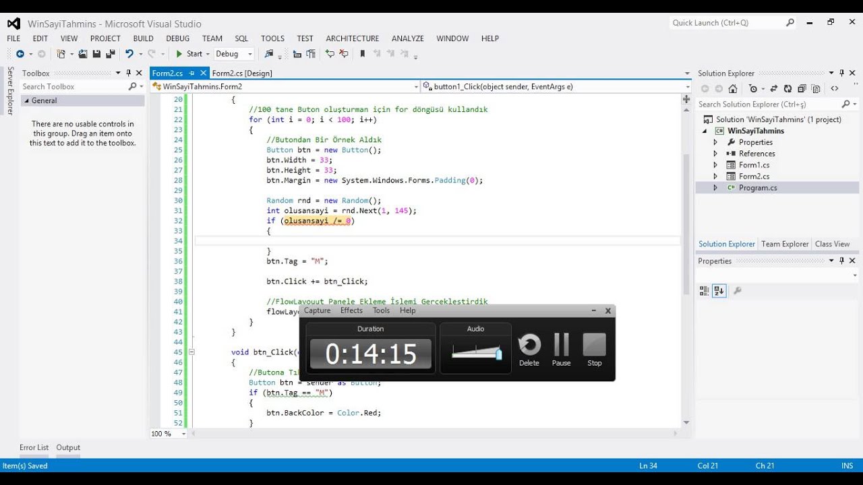Viewport: 863px width, 485px height.
Task: Toggle auto-hide pin on Solution Explorer
Action: click(841, 73)
